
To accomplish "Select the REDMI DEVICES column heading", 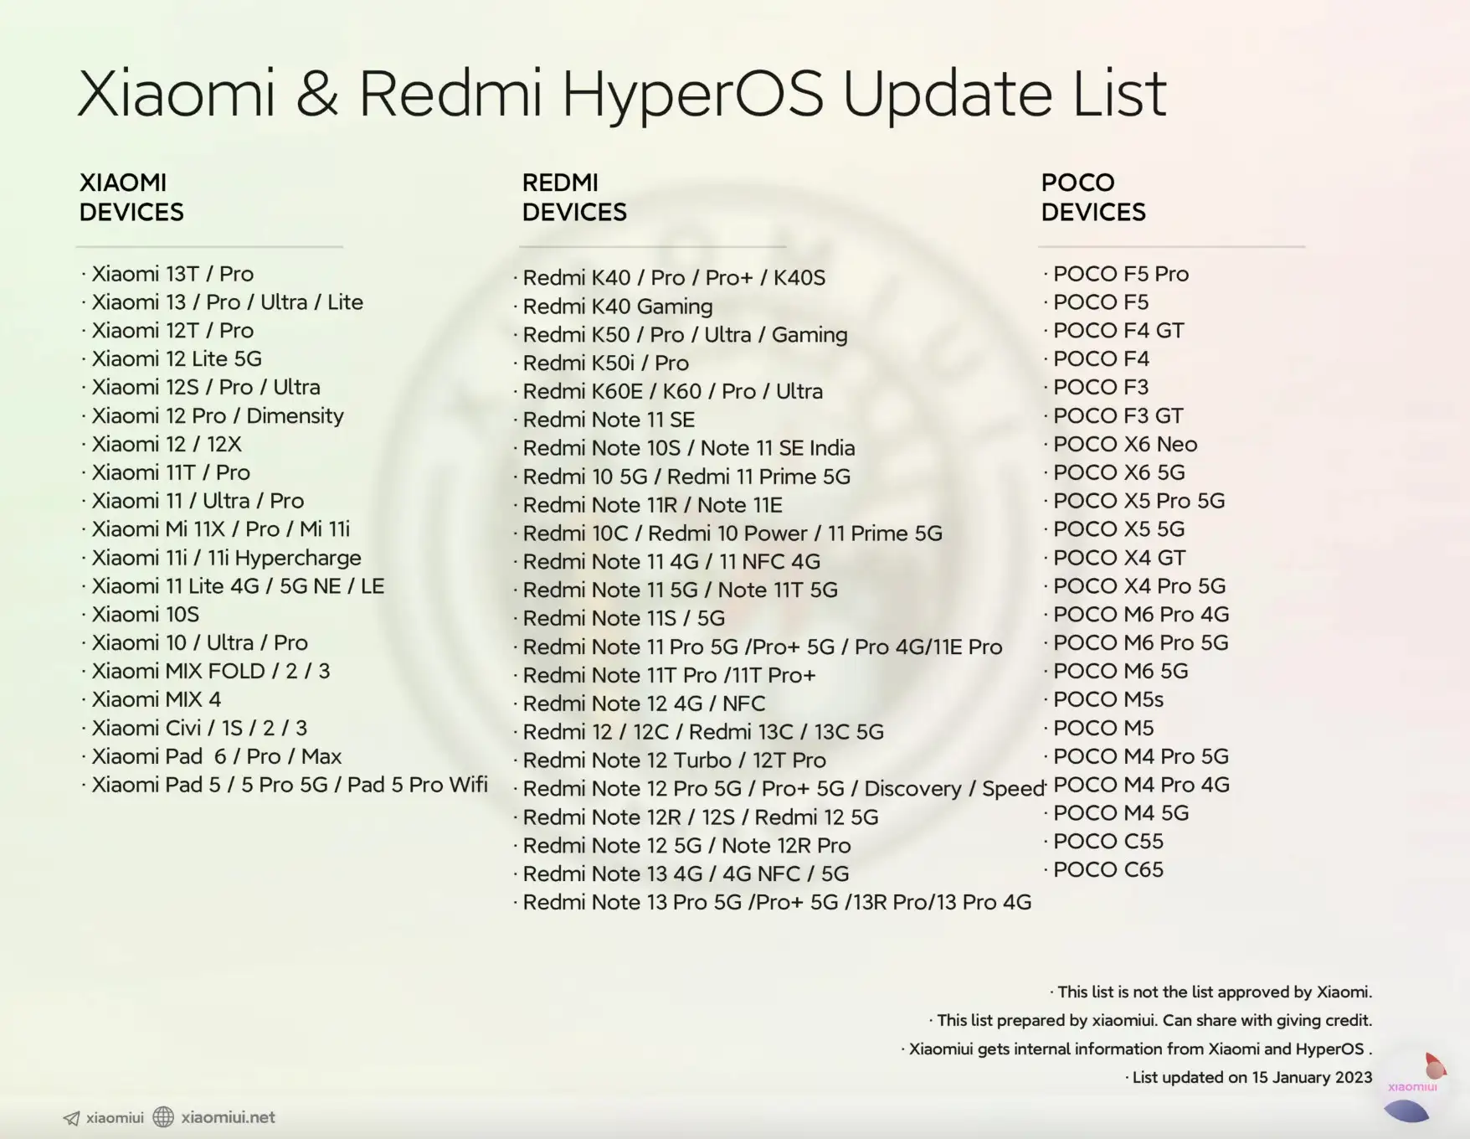I will click(x=574, y=197).
